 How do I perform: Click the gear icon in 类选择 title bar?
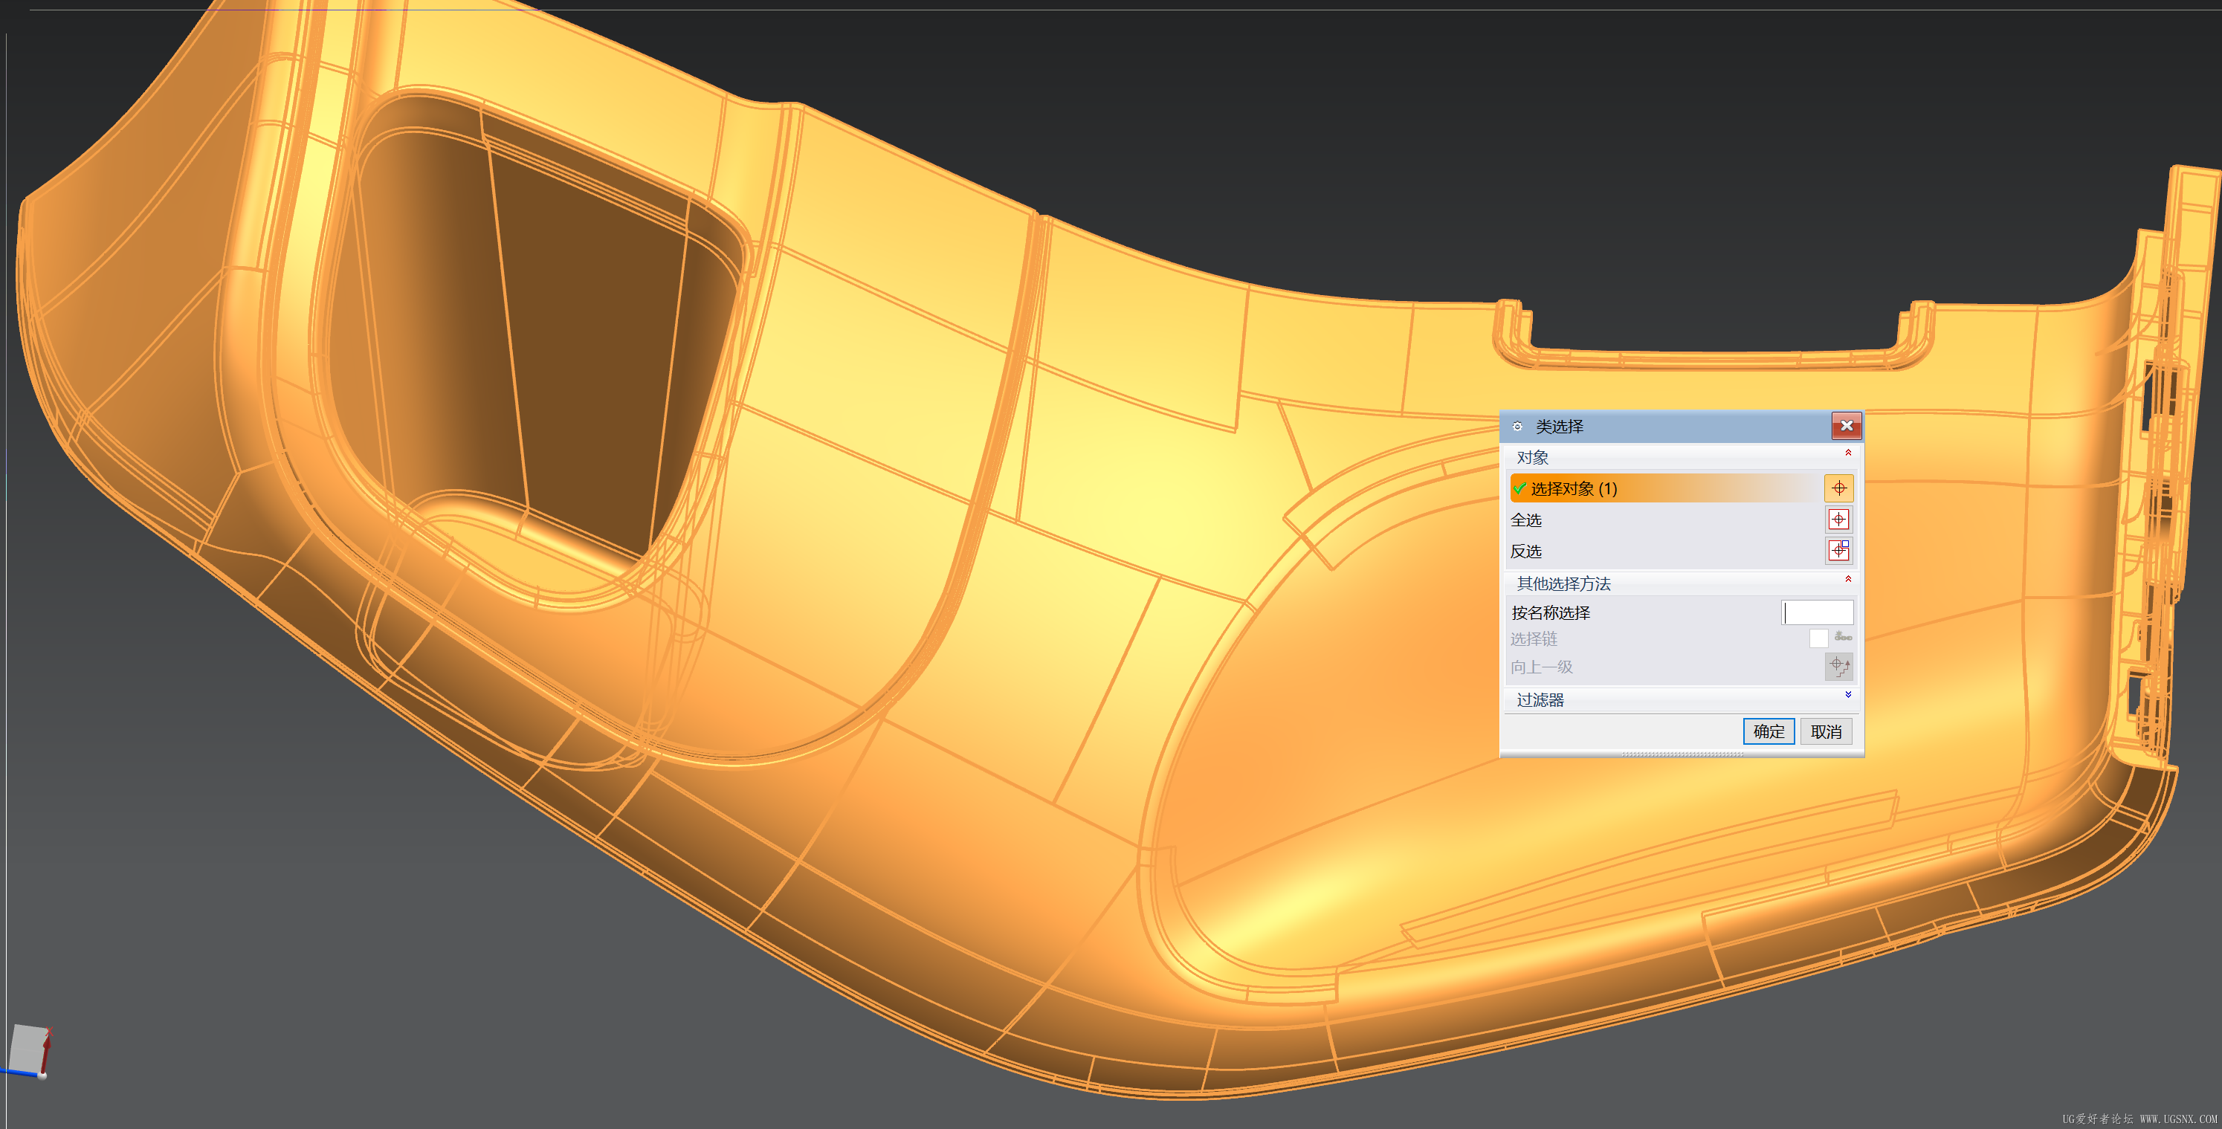[1517, 426]
